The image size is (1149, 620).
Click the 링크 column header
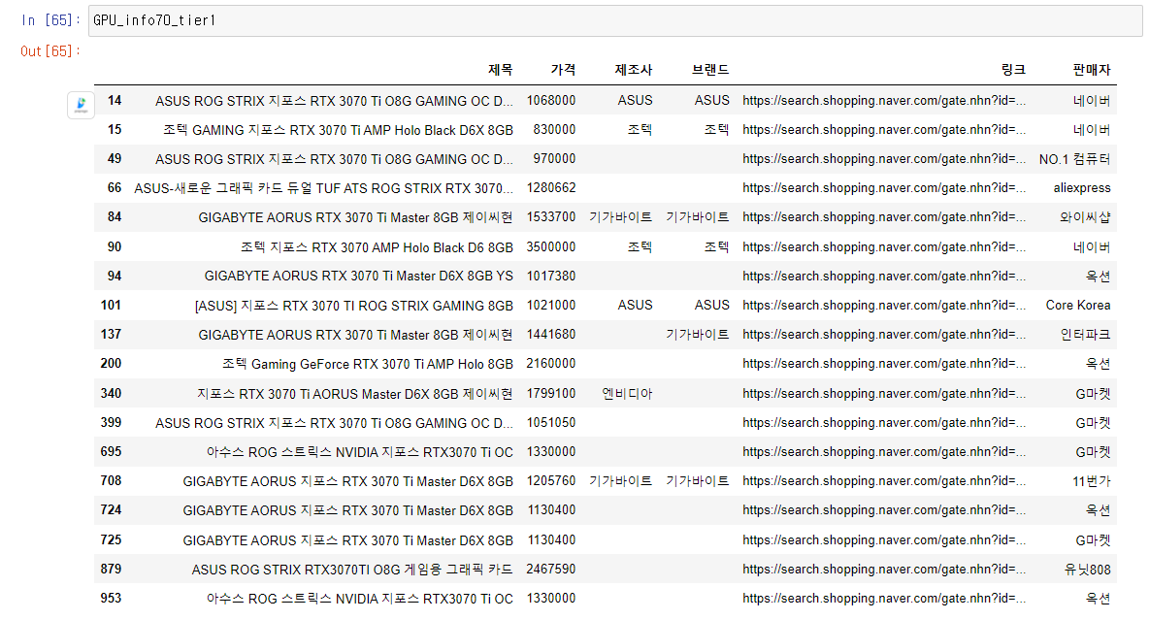coord(1013,70)
